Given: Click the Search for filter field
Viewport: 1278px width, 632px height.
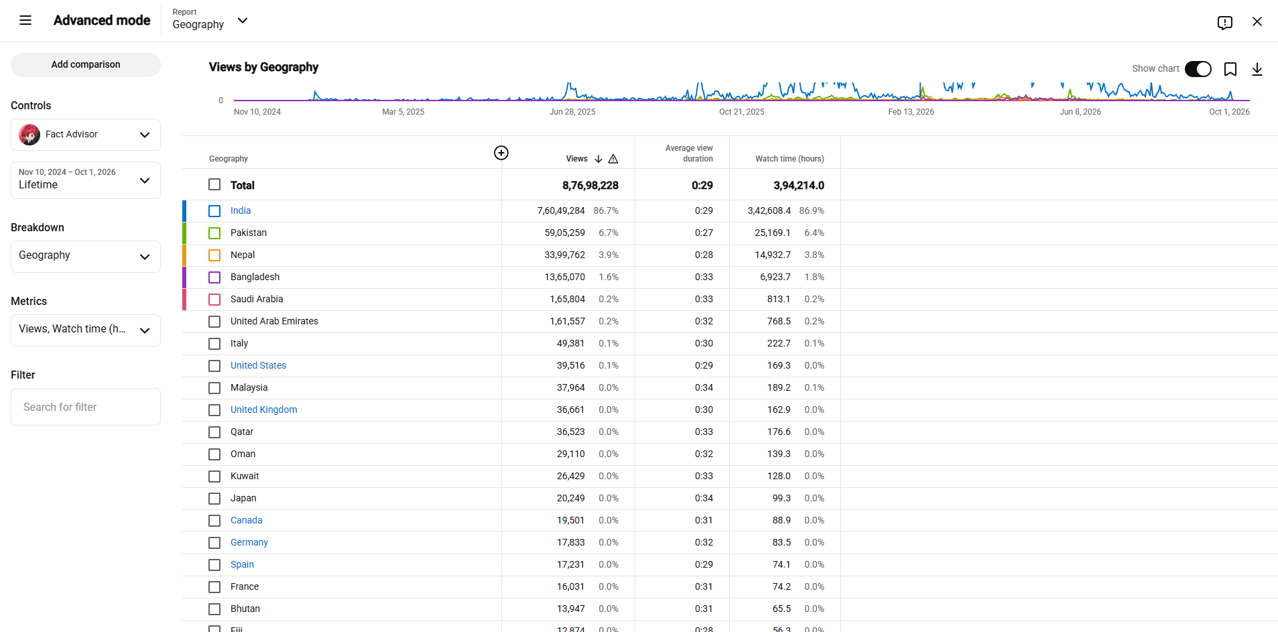Looking at the screenshot, I should 86,407.
